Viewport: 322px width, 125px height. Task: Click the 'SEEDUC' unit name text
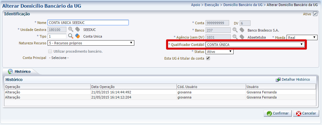pyautogui.click(x=90, y=30)
